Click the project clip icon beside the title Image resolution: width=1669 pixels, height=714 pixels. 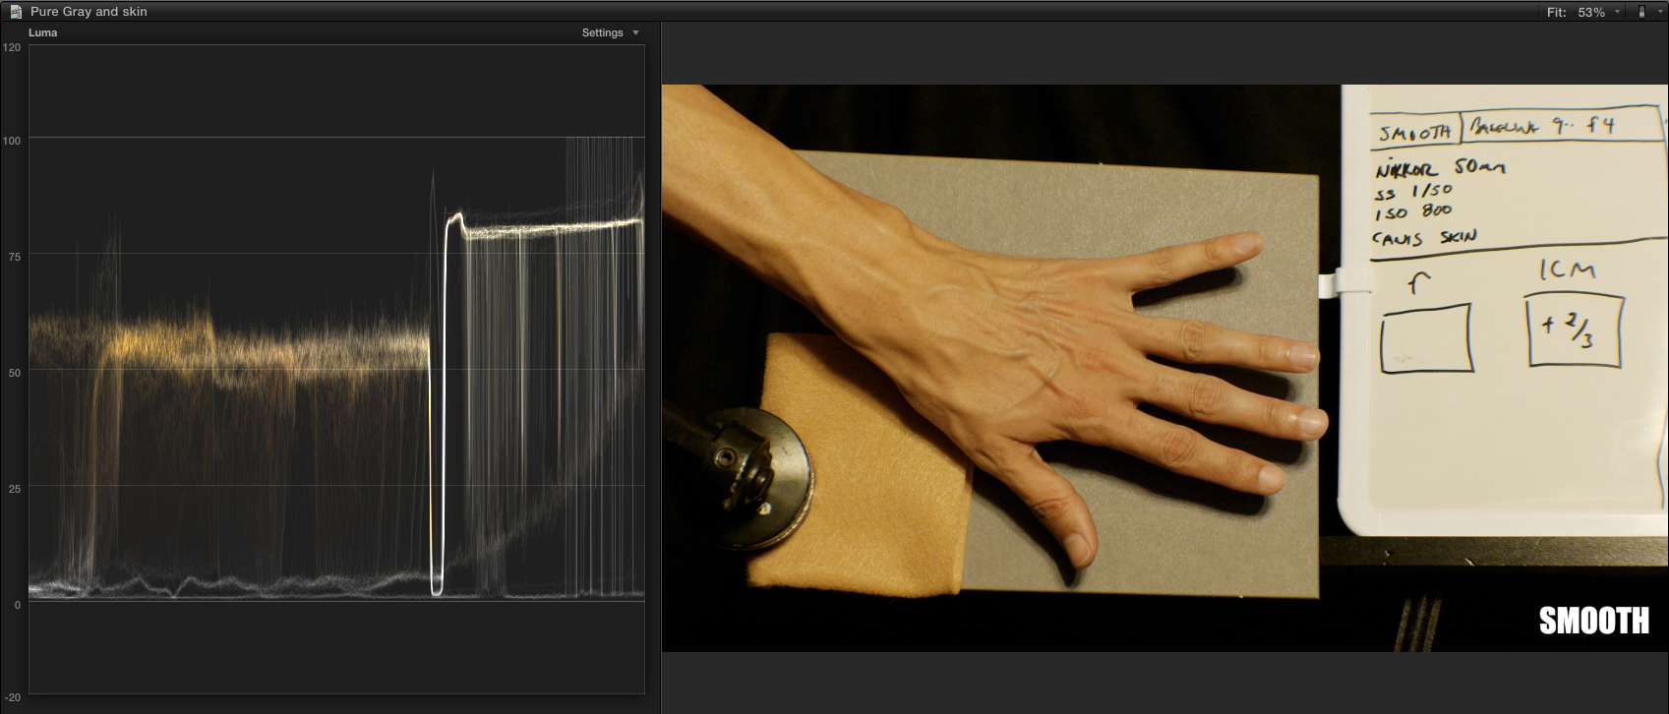(16, 12)
